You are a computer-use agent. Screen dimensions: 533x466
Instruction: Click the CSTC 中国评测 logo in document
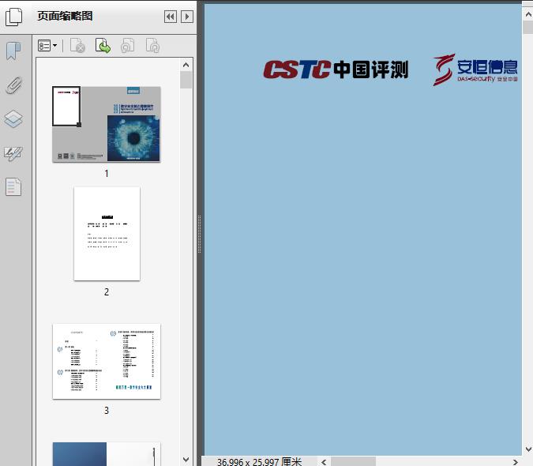336,70
